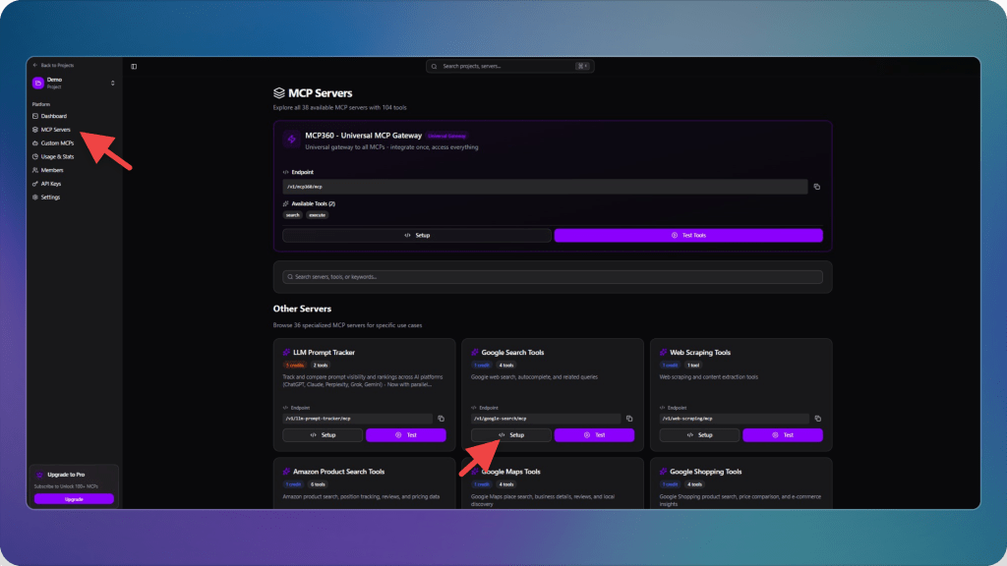The height and width of the screenshot is (566, 1007).
Task: Click Setup on the MCP360 Universal Gateway
Action: point(417,236)
